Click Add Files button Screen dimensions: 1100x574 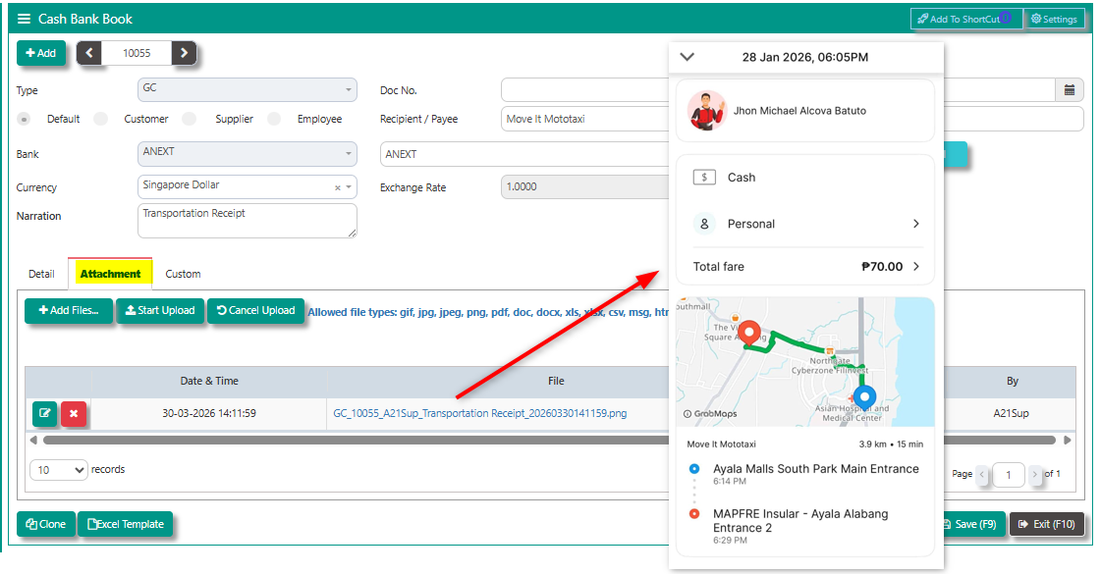[x=69, y=310]
